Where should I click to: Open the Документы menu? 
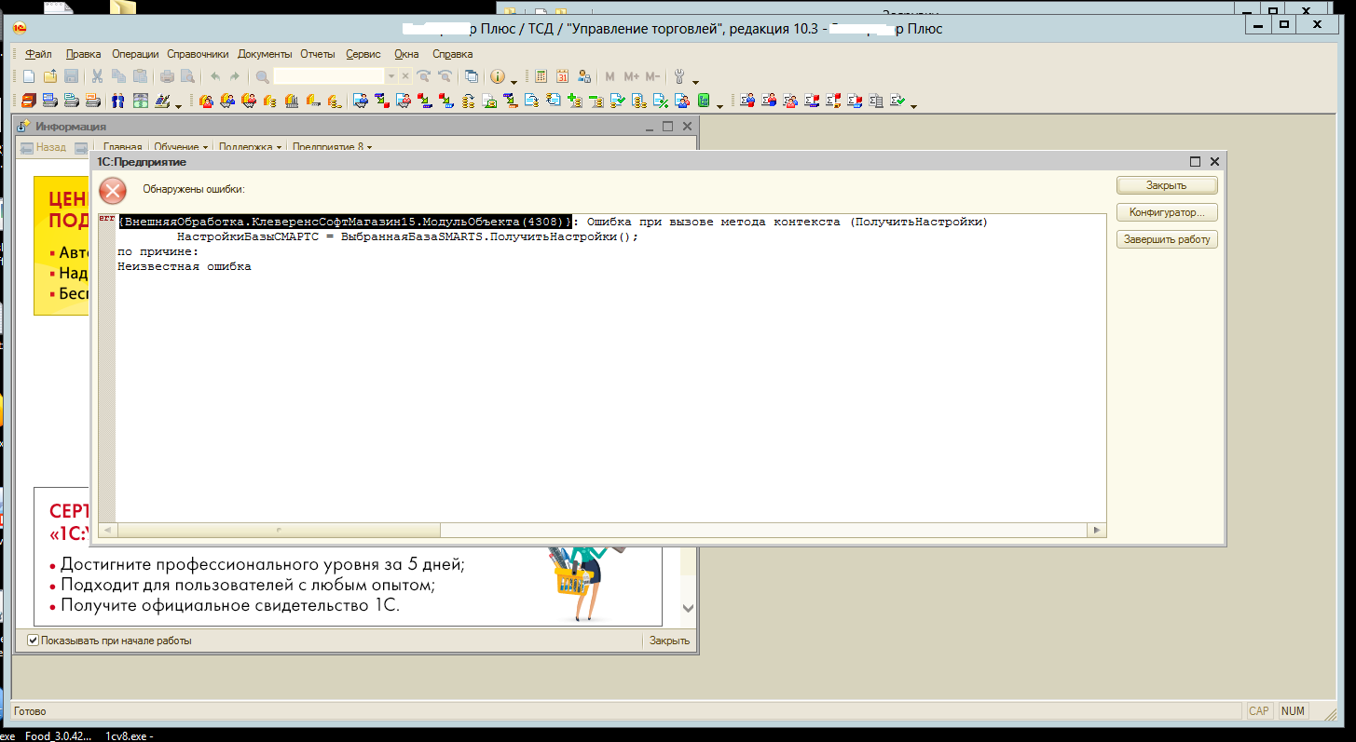coord(265,54)
